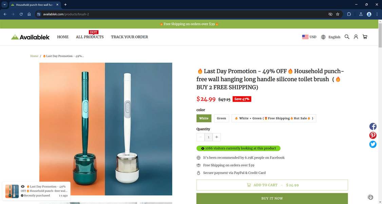Click the BUY IT NOW button
The width and height of the screenshot is (382, 204).
(x=272, y=198)
